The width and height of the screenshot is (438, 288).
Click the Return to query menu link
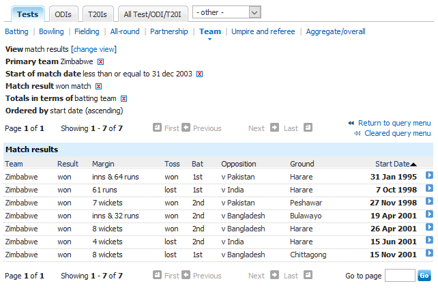point(394,123)
